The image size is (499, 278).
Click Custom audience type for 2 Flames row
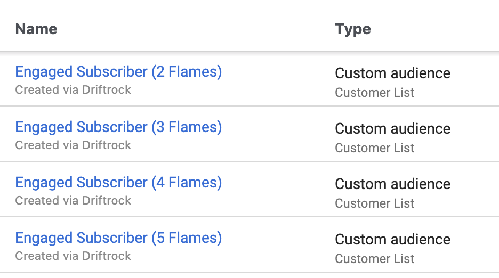click(393, 73)
